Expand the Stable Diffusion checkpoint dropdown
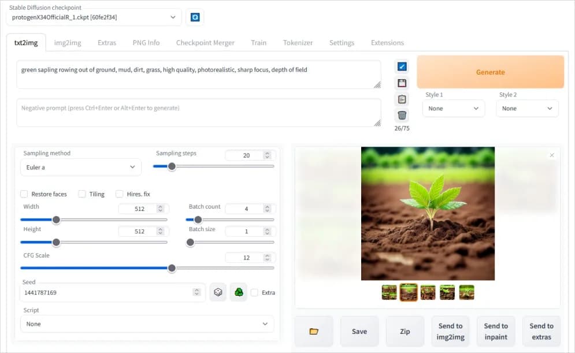The image size is (575, 353). [94, 17]
